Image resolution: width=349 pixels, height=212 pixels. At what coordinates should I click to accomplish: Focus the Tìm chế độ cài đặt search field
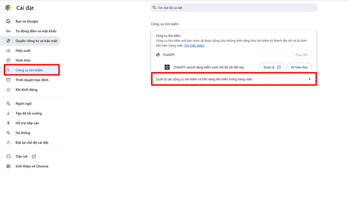234,7
